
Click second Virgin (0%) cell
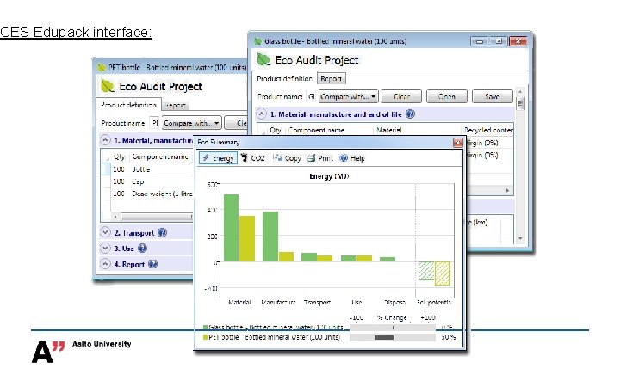(481, 155)
